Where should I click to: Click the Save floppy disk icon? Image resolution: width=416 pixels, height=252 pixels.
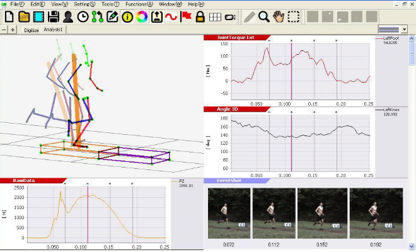click(x=54, y=17)
